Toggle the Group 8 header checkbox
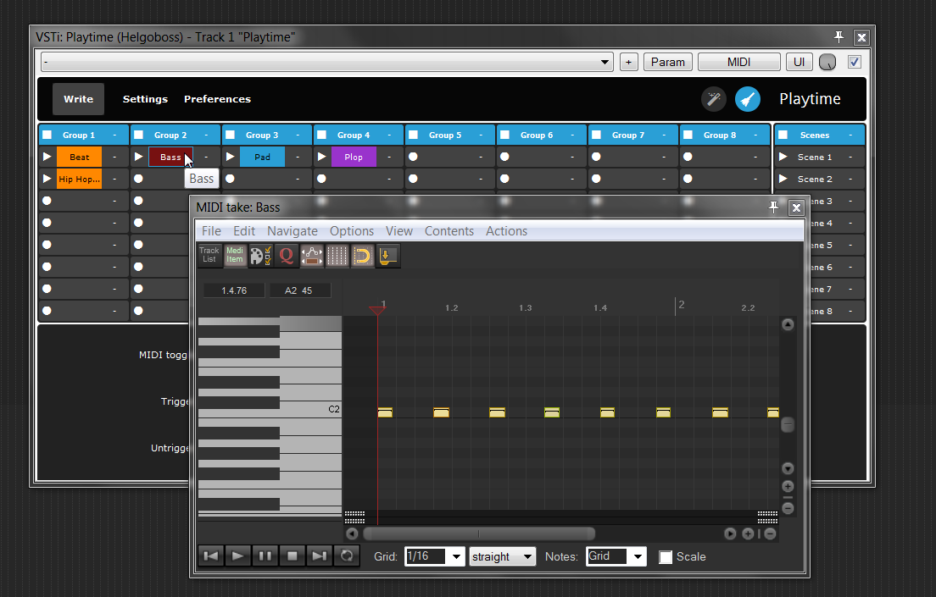 pos(688,135)
